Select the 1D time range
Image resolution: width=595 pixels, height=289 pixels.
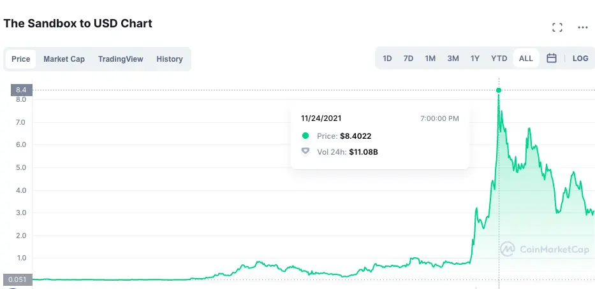[387, 59]
